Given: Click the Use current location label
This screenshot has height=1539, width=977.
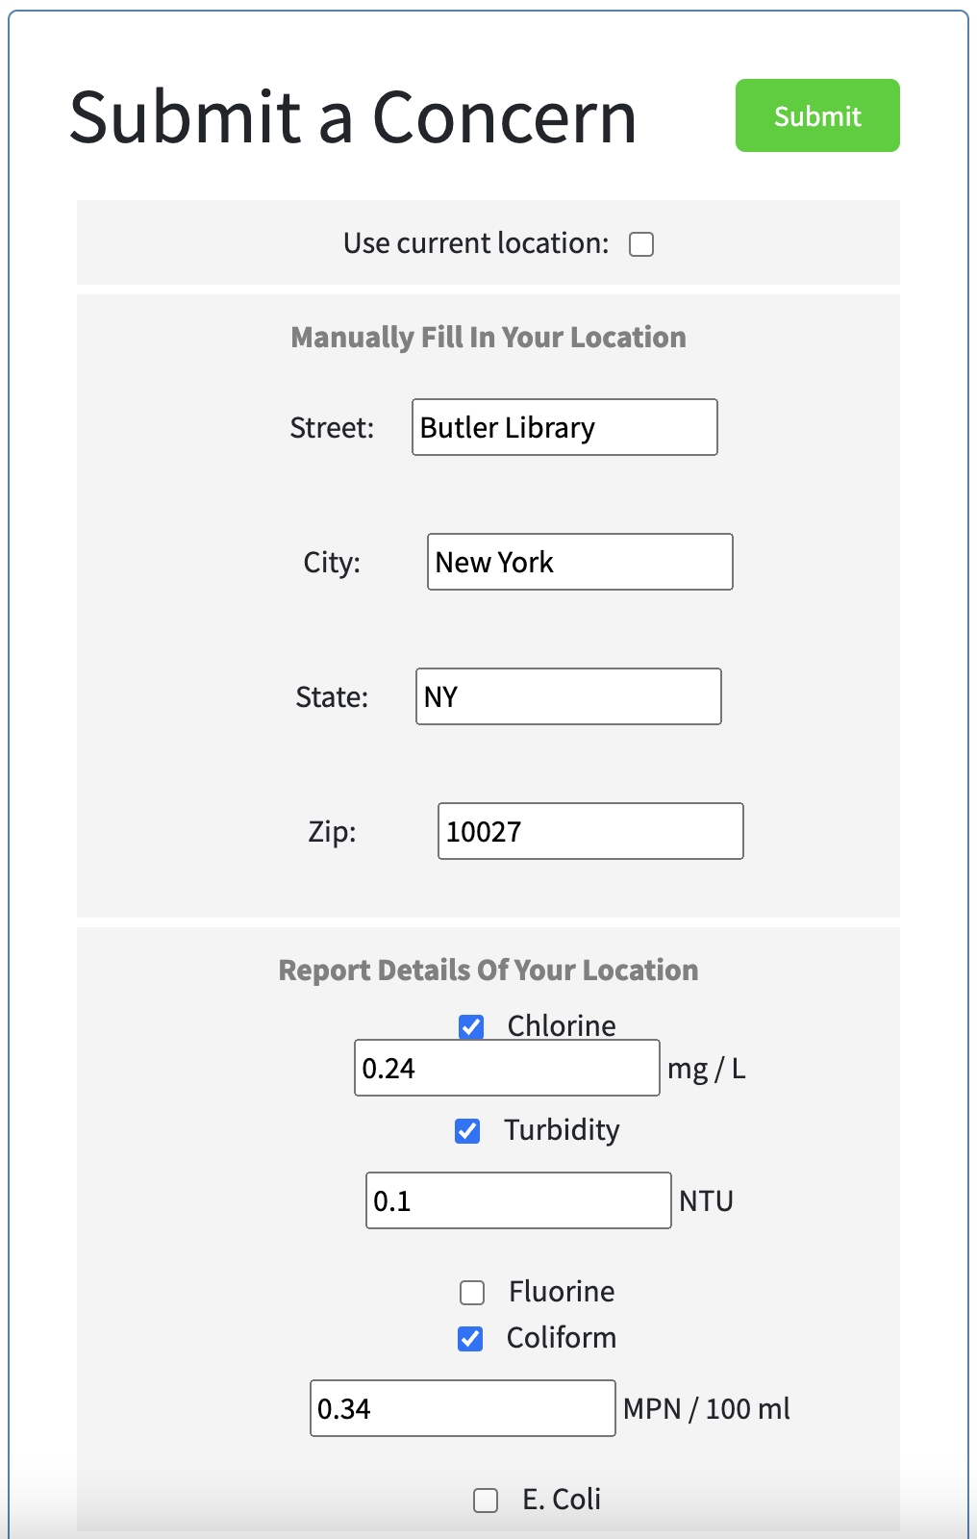Looking at the screenshot, I should (476, 243).
